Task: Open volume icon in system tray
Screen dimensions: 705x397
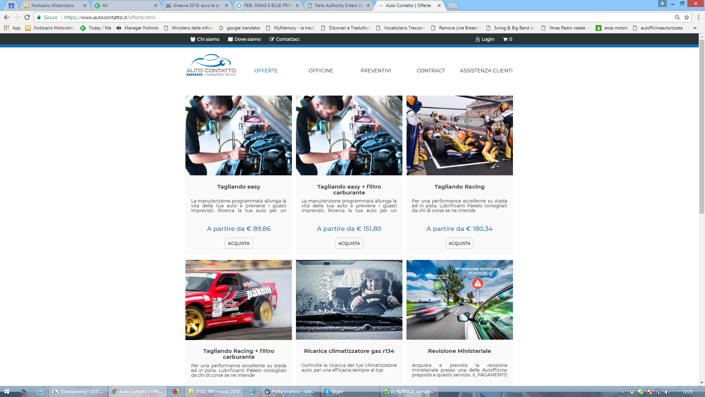Action: click(x=667, y=392)
